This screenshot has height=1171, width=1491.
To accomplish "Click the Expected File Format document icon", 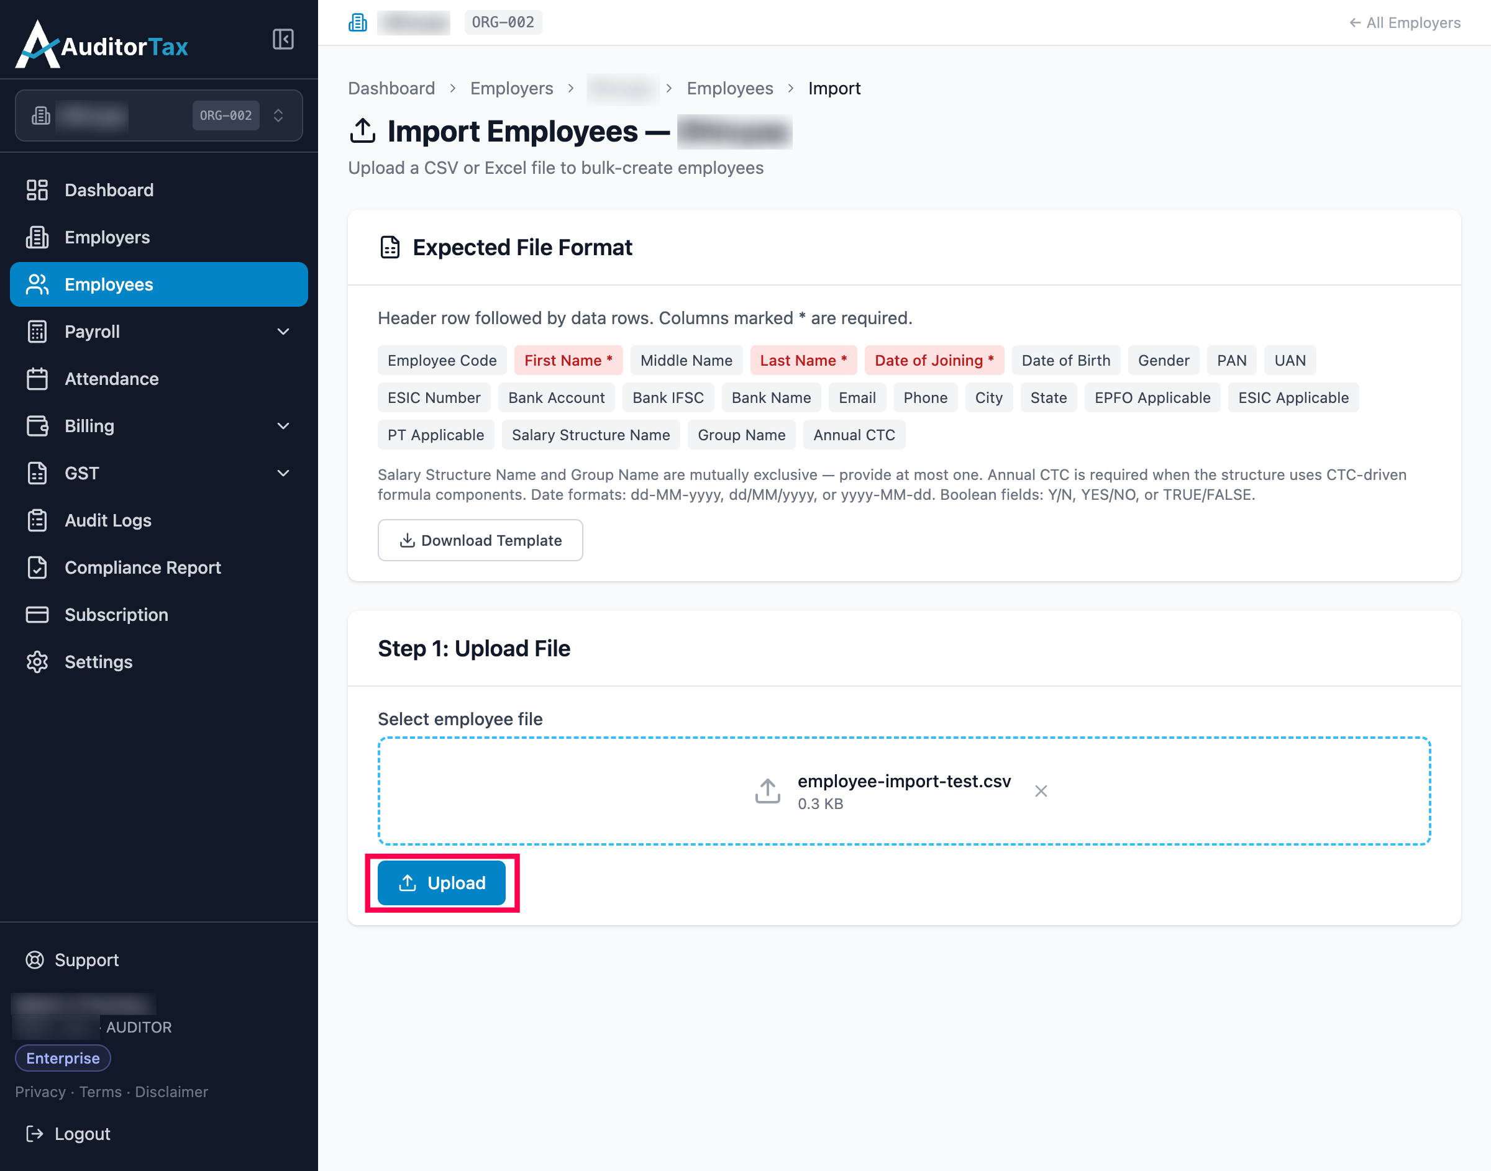I will click(390, 247).
